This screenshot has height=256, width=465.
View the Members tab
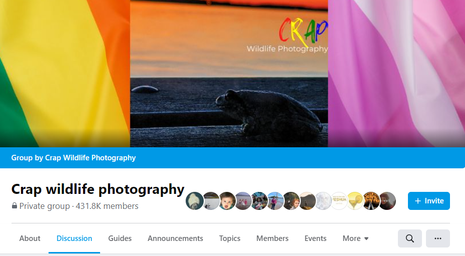point(272,238)
